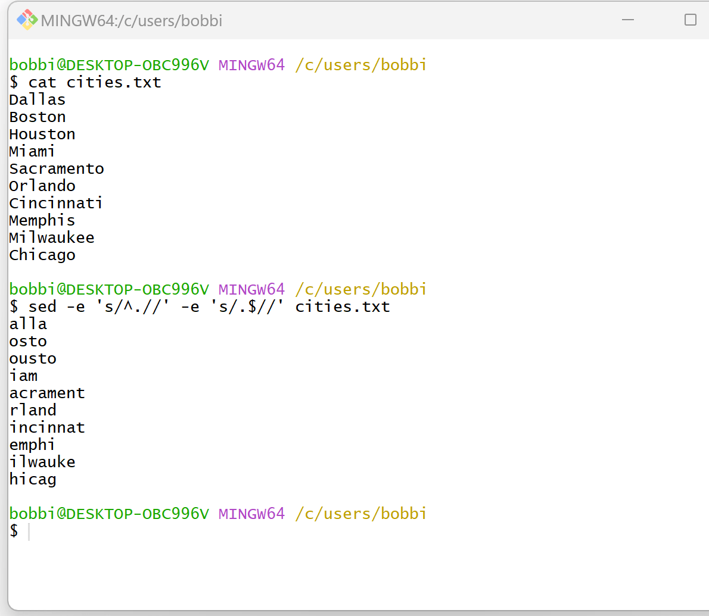Select the title text MINGW64:/c/users/bobbi
Viewport: 709px width, 616px height.
(132, 20)
